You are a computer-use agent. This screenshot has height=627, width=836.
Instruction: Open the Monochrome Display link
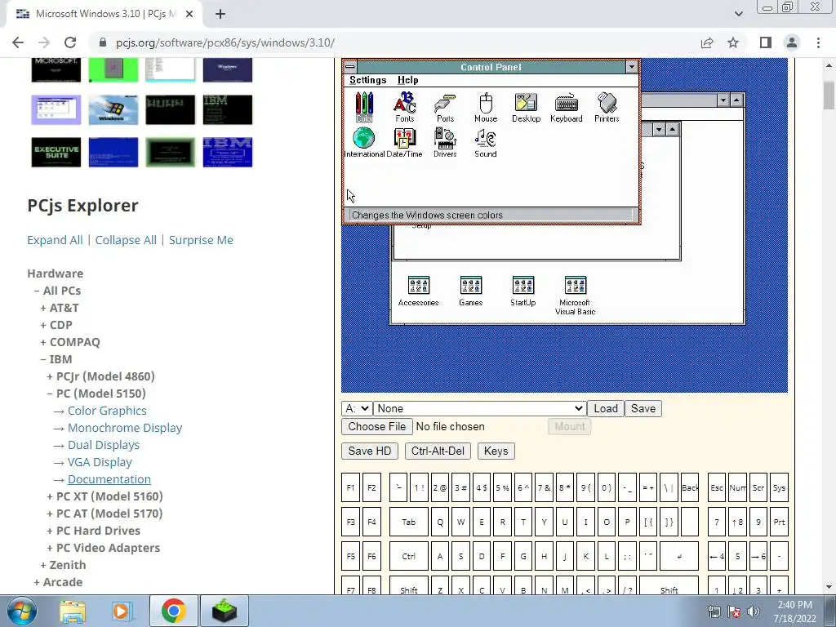(x=125, y=428)
